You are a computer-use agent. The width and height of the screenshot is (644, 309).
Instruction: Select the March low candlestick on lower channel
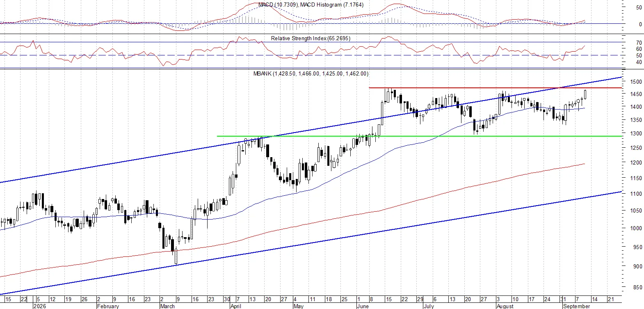[176, 256]
